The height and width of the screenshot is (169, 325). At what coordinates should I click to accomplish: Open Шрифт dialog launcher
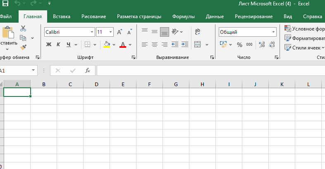coord(134,57)
